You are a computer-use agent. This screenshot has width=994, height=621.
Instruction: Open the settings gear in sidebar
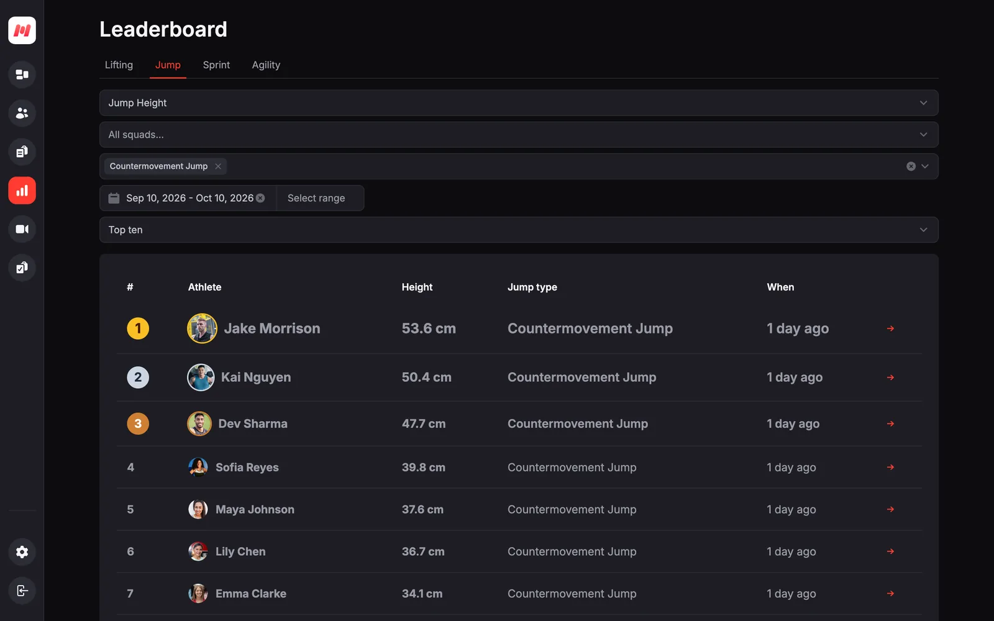(x=22, y=552)
